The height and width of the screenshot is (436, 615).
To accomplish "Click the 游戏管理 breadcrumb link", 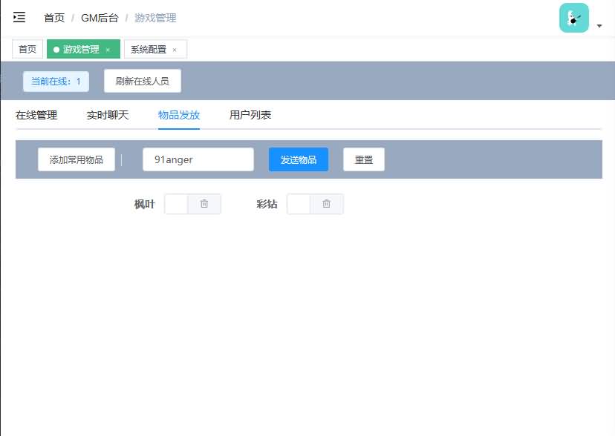I will (x=153, y=17).
